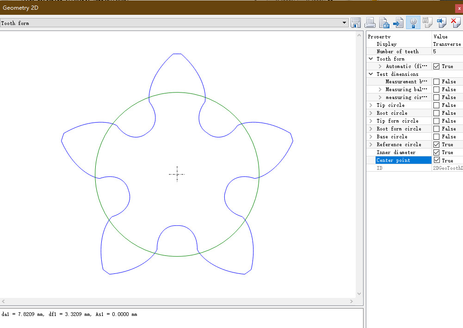Image resolution: width=463 pixels, height=328 pixels.
Task: Click the page with red X icon
Action: (x=455, y=23)
